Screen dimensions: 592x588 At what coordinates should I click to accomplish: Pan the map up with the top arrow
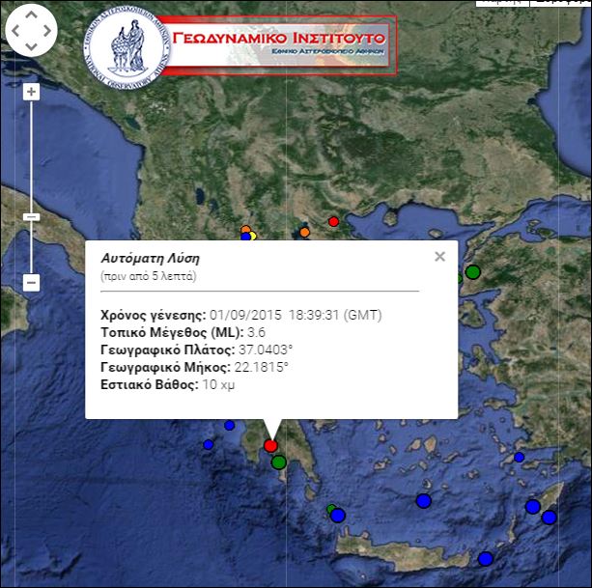31,15
